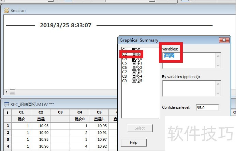Close the Graphical Summary dialog
The image size is (236, 151).
(224, 40)
